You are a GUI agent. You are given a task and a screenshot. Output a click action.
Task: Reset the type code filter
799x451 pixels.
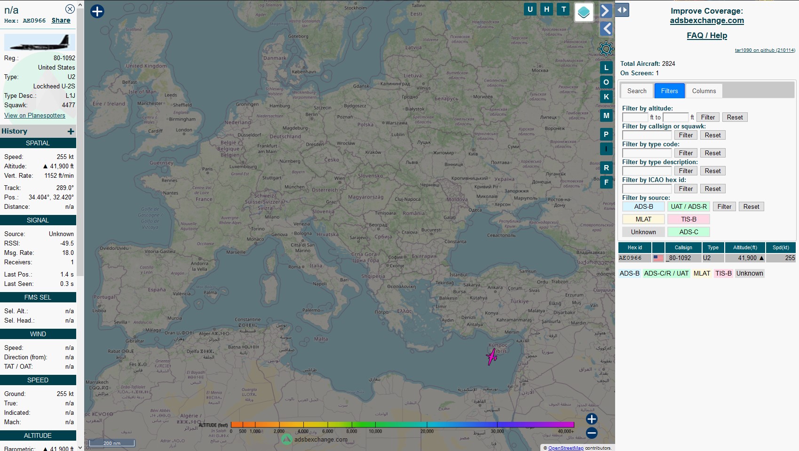(712, 153)
